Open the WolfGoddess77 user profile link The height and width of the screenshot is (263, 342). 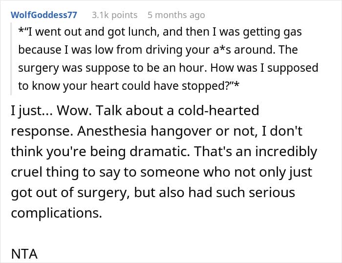[x=44, y=15]
